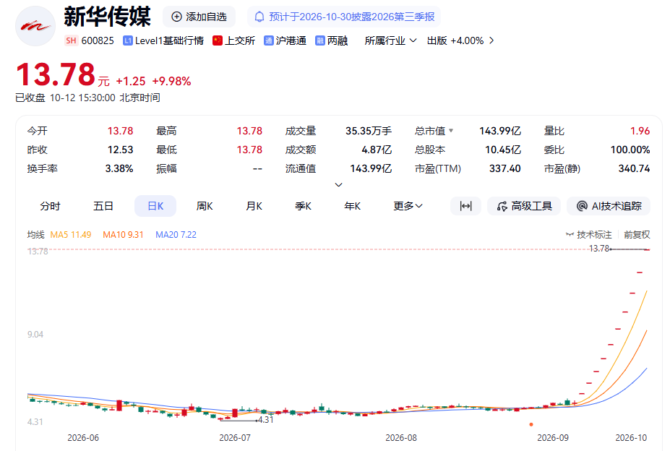Select the 月K chart tab

pos(254,206)
